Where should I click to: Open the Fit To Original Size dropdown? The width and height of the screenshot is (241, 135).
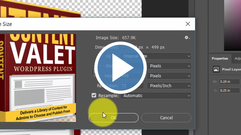[156, 56]
